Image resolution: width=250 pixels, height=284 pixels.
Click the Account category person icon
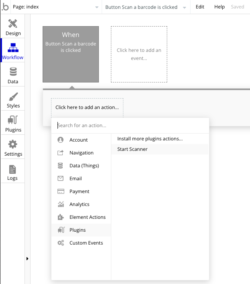60,140
